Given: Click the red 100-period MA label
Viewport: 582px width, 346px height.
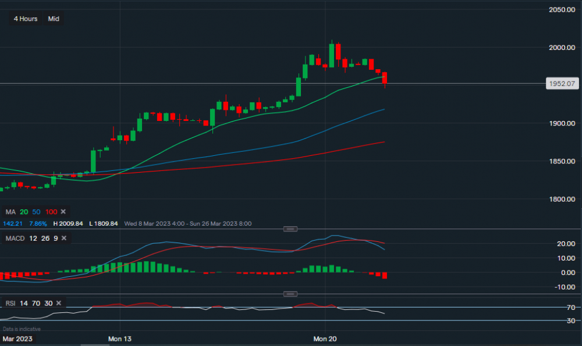Looking at the screenshot, I should (x=51, y=212).
